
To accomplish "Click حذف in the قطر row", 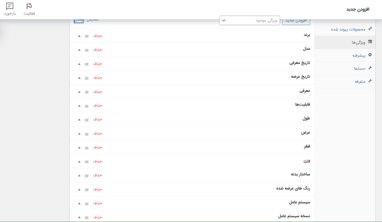I will click(x=97, y=147).
